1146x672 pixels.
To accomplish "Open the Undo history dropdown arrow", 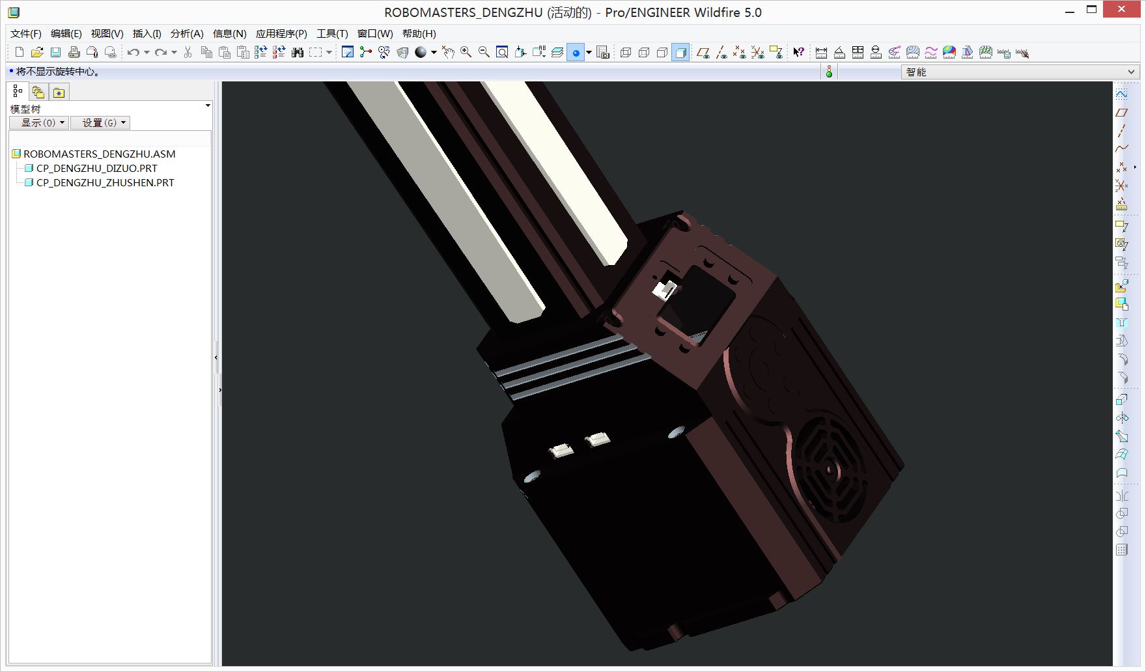I will 147,52.
